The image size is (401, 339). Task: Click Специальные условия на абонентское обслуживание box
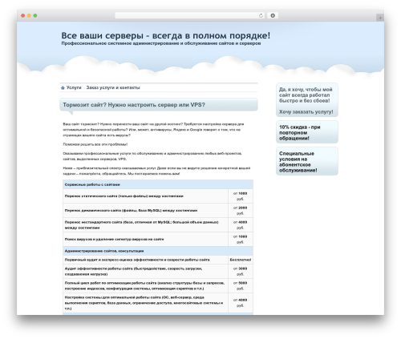pos(307,161)
